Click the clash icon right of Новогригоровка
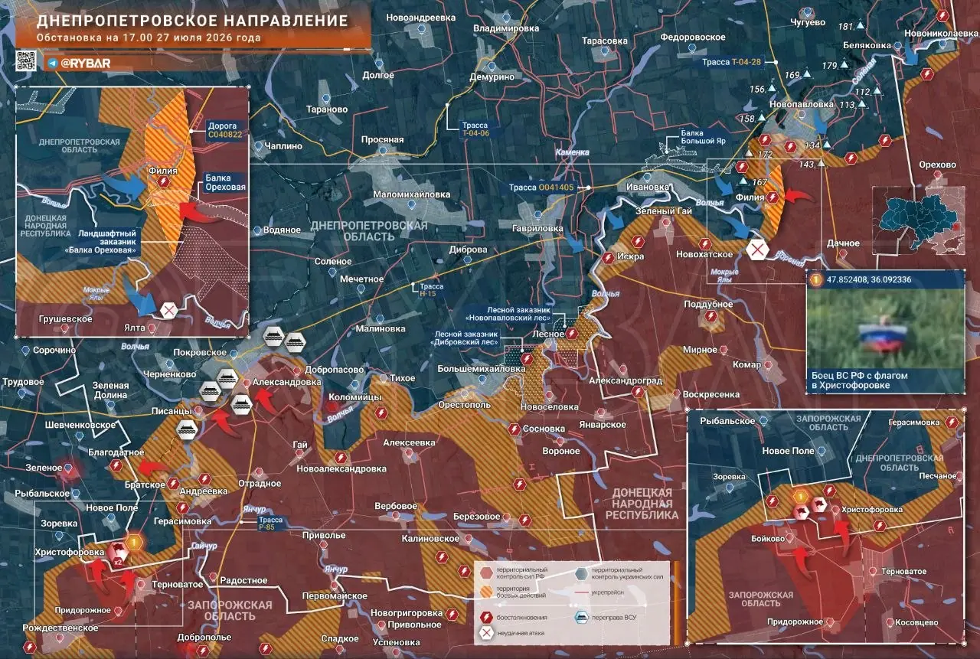Viewport: 980px width, 659px height. click(452, 613)
